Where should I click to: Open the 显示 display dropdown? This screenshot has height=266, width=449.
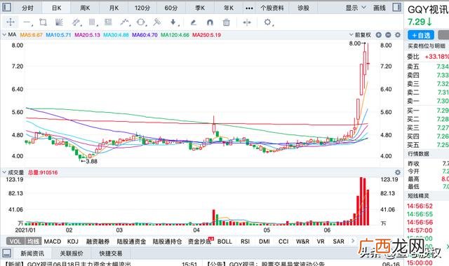356,8
